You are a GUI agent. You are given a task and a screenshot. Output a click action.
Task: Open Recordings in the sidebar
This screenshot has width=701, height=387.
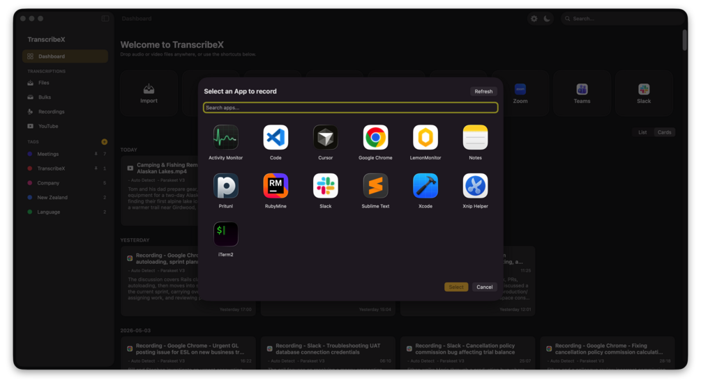[x=66, y=111]
